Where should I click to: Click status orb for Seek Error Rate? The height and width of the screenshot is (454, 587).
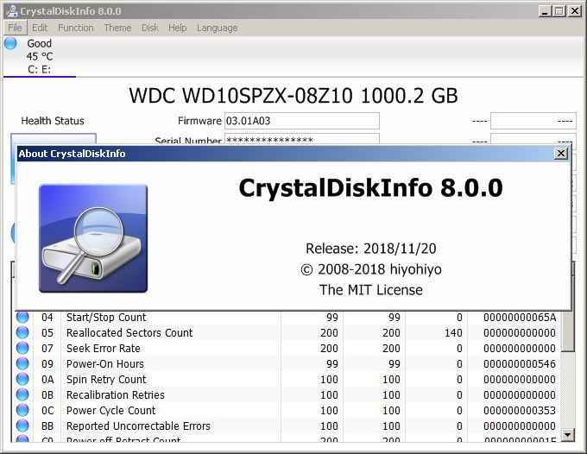(22, 348)
